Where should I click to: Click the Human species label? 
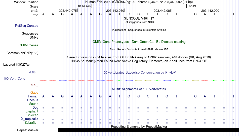[33, 96]
